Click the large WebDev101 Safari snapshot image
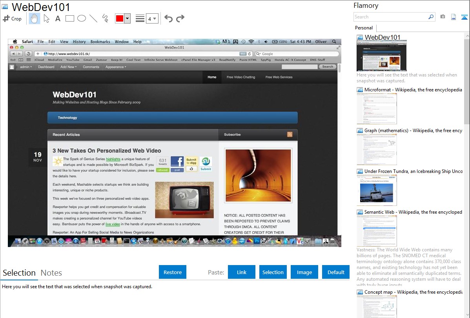The image size is (470, 318). [x=175, y=143]
